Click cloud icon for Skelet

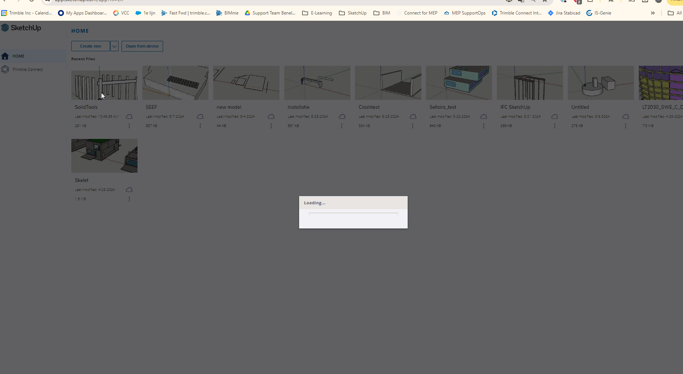tap(129, 190)
